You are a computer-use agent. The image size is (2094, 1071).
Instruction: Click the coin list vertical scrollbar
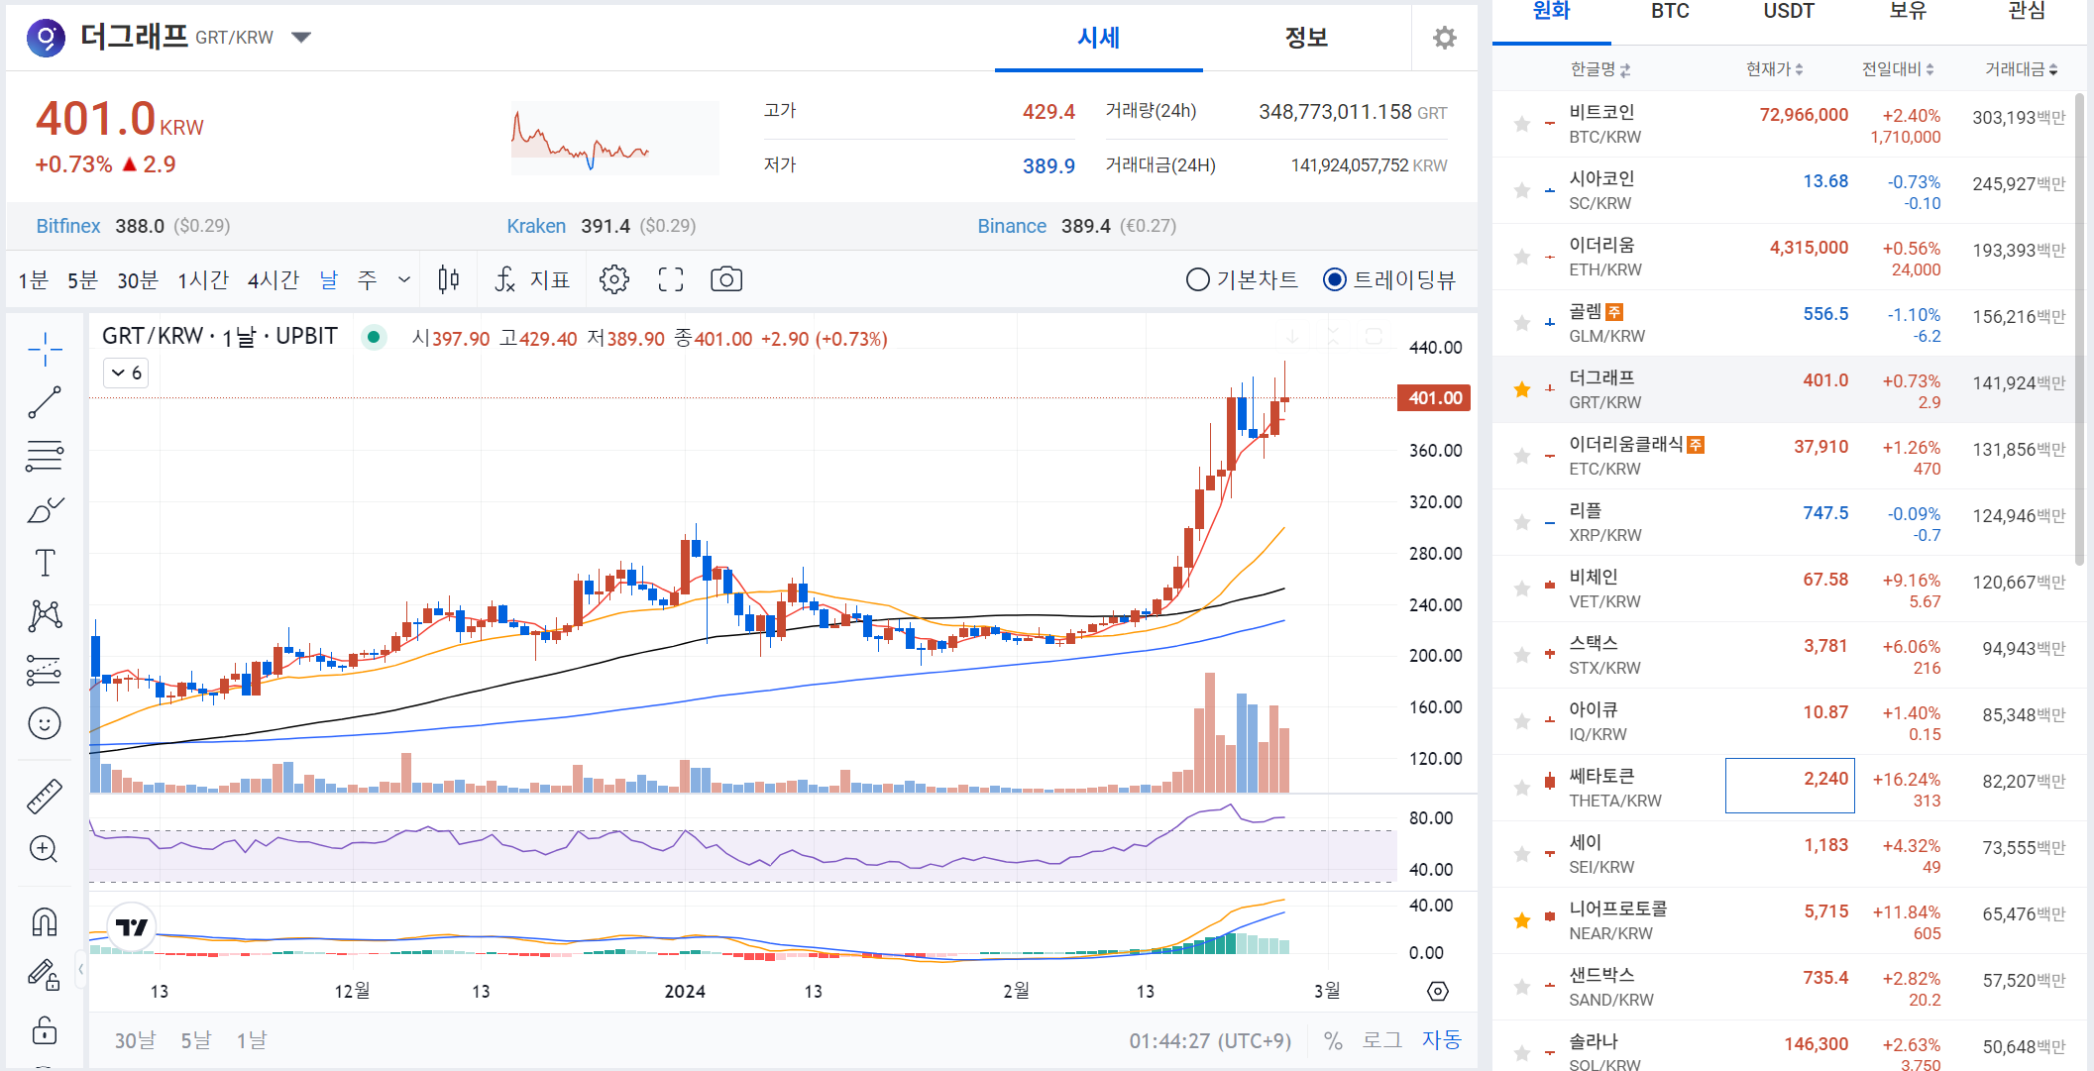(x=2079, y=327)
